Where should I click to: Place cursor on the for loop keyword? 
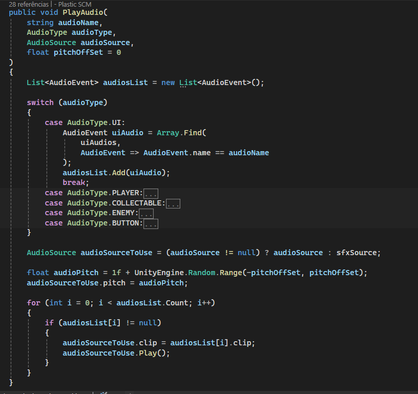click(x=33, y=303)
